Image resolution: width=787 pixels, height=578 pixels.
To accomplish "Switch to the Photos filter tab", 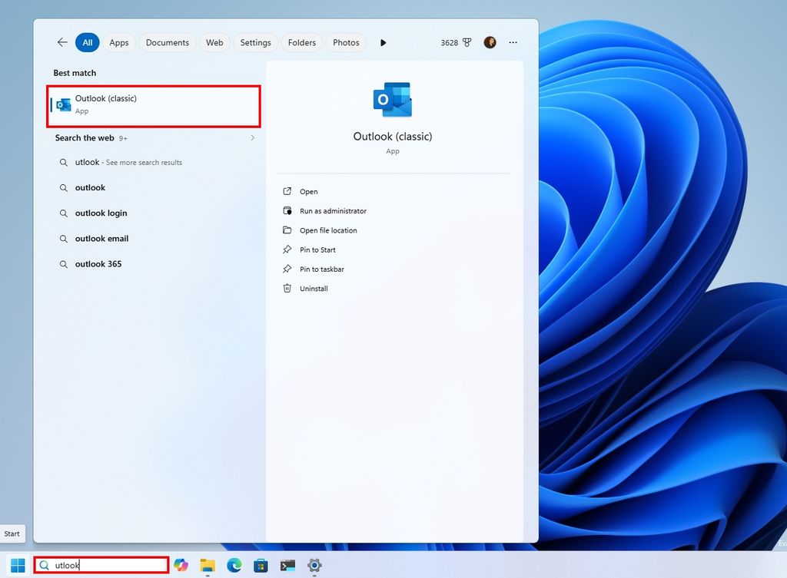I will (346, 43).
